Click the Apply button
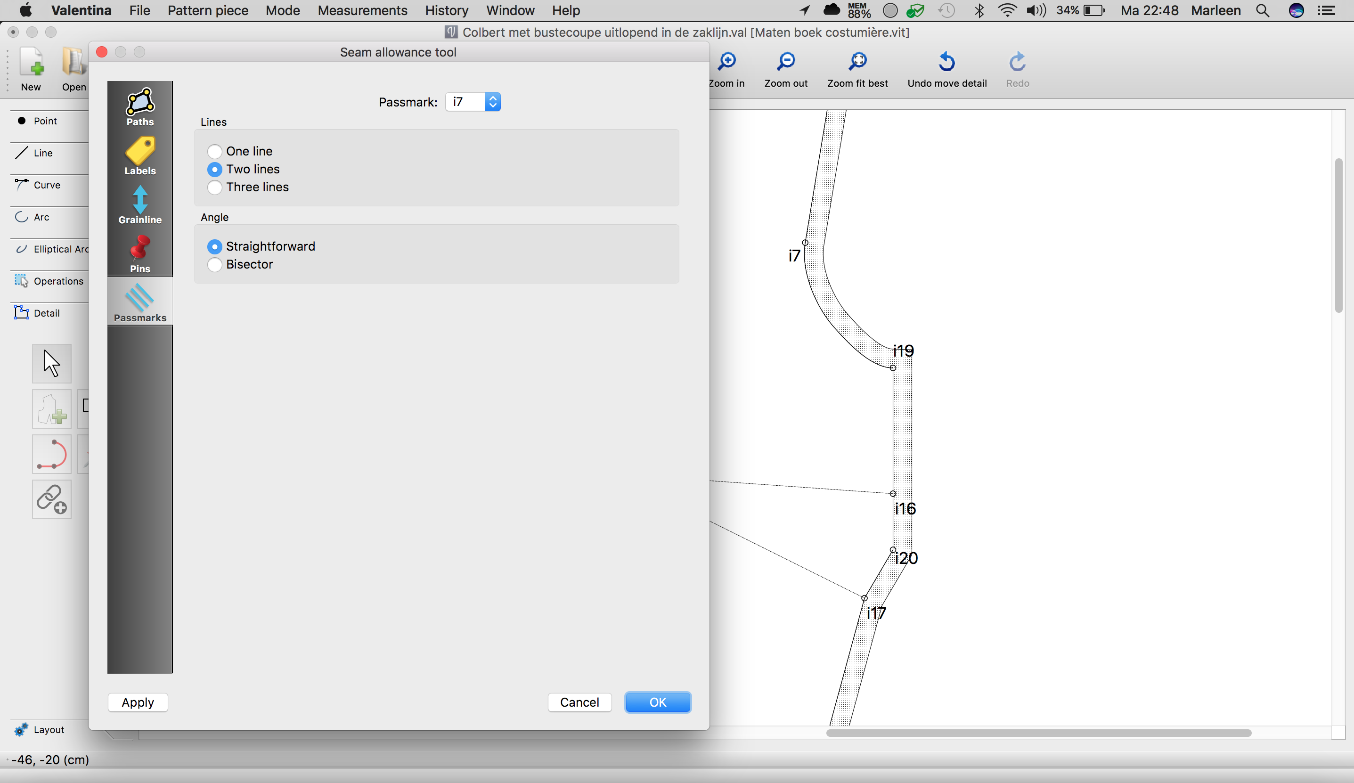Viewport: 1354px width, 783px height. click(138, 702)
